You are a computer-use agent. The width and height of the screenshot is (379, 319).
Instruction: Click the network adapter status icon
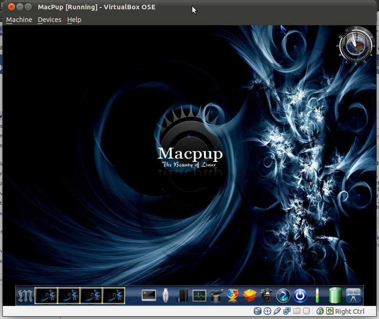coord(287,311)
